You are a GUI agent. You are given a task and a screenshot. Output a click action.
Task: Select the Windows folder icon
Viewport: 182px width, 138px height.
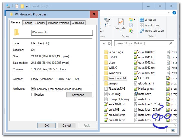point(106,73)
